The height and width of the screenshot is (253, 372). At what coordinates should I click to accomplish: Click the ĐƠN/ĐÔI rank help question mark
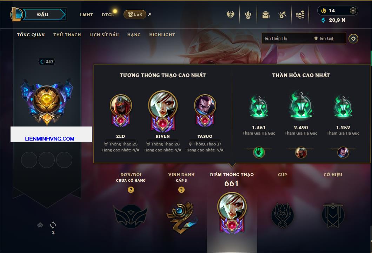pyautogui.click(x=131, y=189)
